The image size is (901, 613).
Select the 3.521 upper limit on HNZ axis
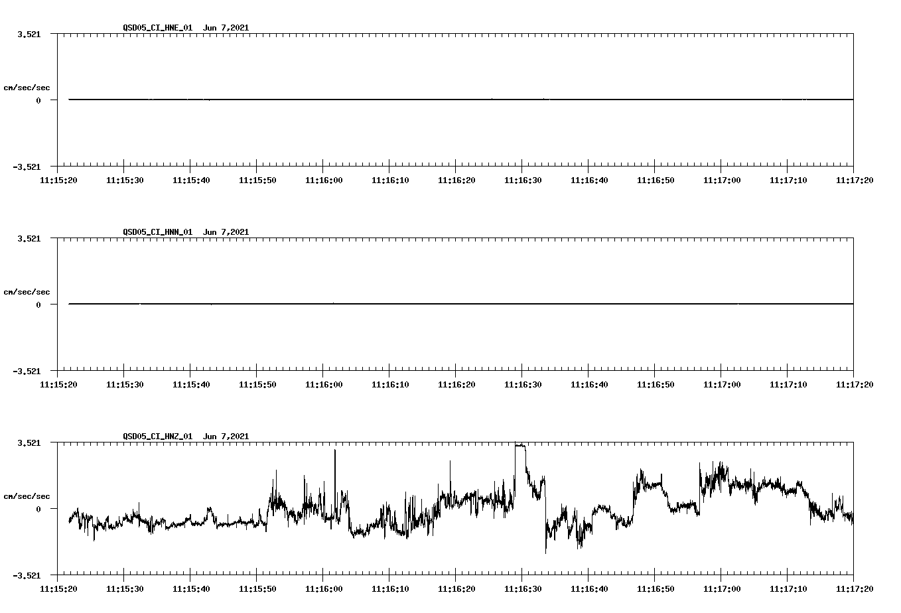29,443
